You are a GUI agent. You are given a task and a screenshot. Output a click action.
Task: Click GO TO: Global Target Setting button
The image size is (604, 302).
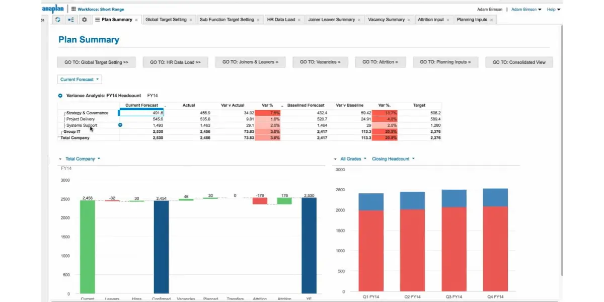(96, 62)
